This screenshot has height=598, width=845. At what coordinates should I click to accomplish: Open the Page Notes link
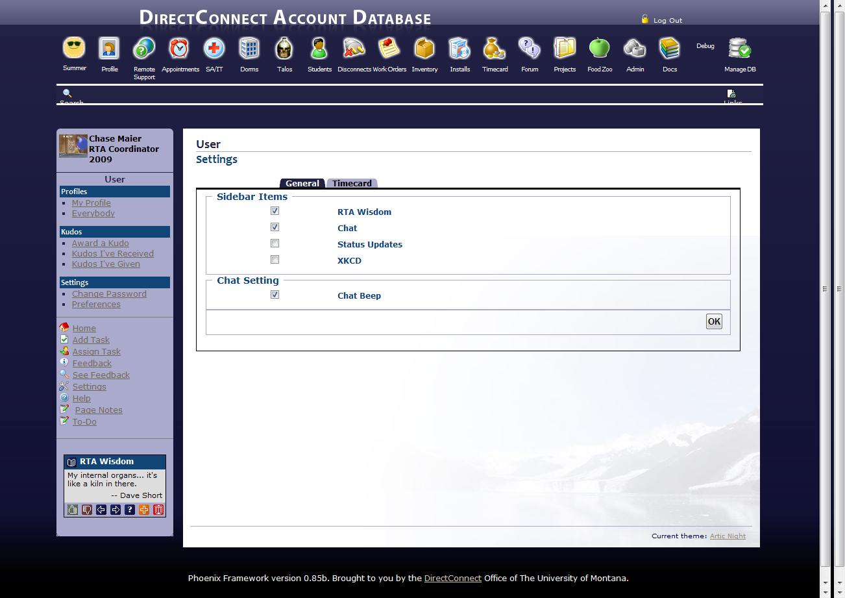99,410
